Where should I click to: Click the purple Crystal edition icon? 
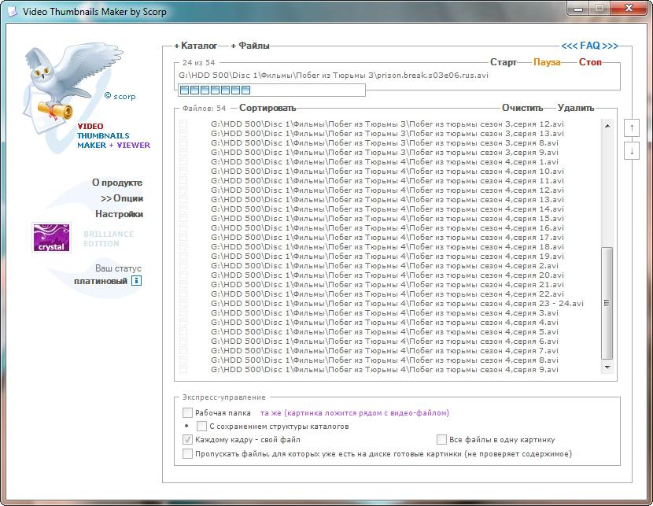51,238
